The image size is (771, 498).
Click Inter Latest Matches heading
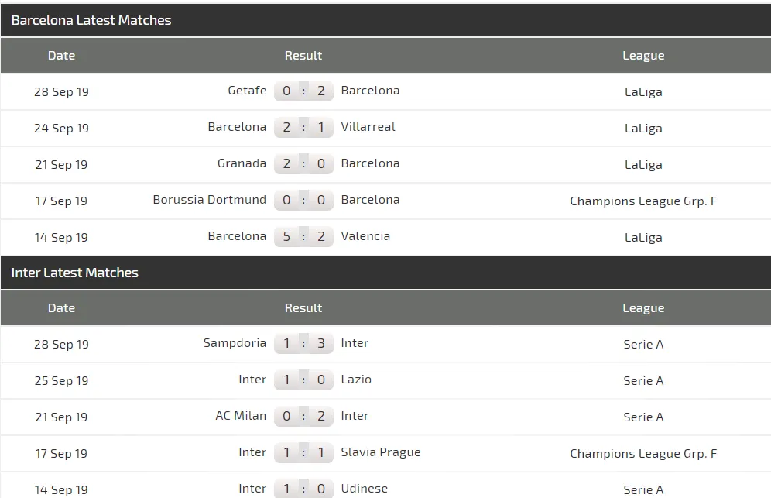[x=75, y=273]
